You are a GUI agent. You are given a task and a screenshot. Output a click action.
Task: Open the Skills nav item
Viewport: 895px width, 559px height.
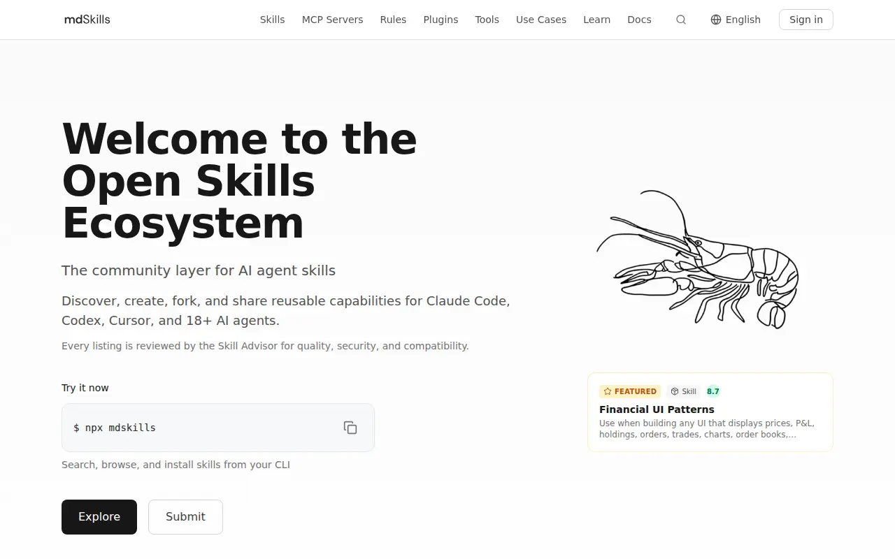click(272, 20)
